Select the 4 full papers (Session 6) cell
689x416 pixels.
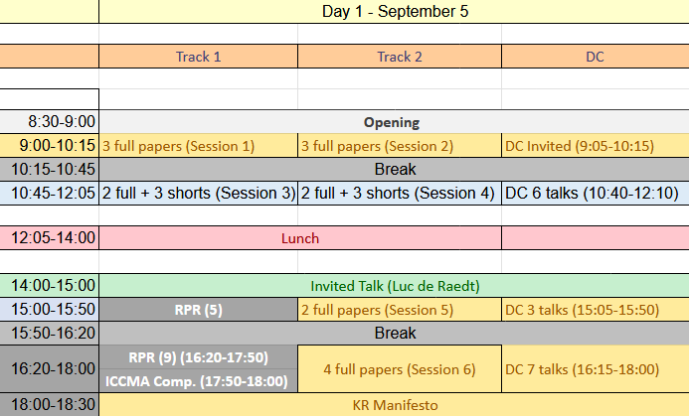pyautogui.click(x=400, y=369)
